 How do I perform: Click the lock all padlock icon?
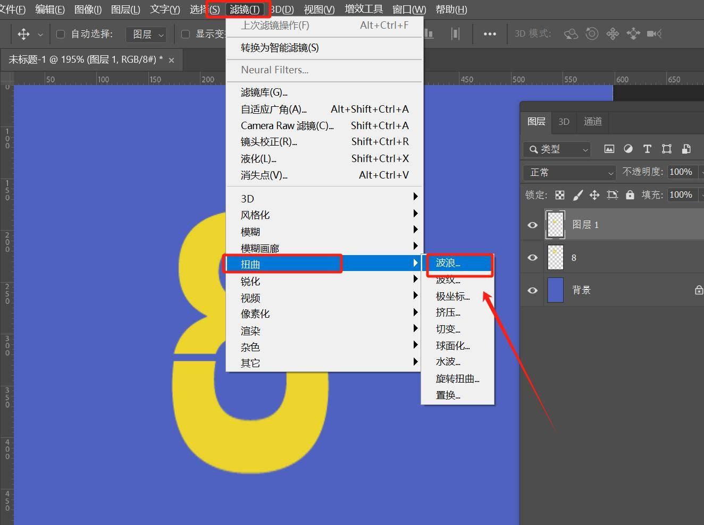630,195
